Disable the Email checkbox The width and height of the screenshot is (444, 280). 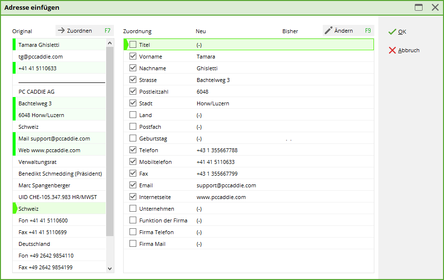[133, 185]
